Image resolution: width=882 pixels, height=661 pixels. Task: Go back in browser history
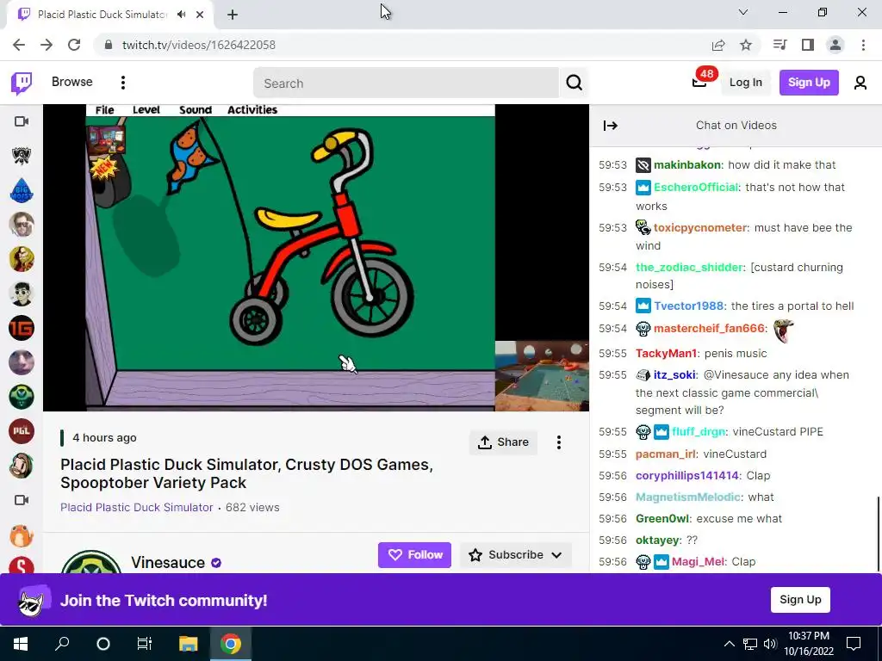(x=19, y=45)
